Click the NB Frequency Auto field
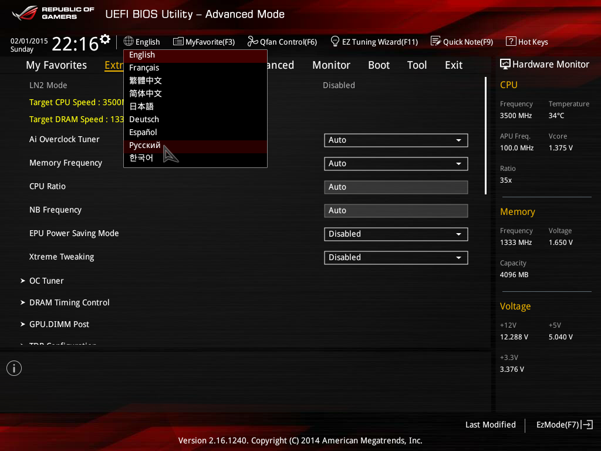 [x=396, y=211]
